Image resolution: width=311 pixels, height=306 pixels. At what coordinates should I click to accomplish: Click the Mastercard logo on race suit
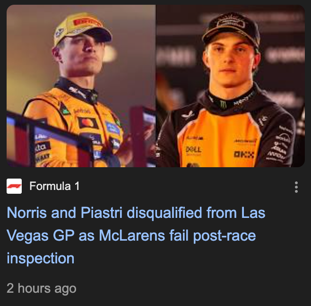88,123
